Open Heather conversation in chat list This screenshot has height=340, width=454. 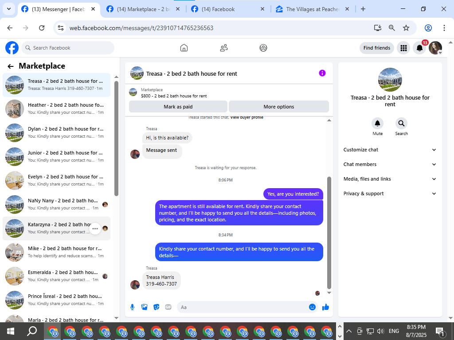56,109
